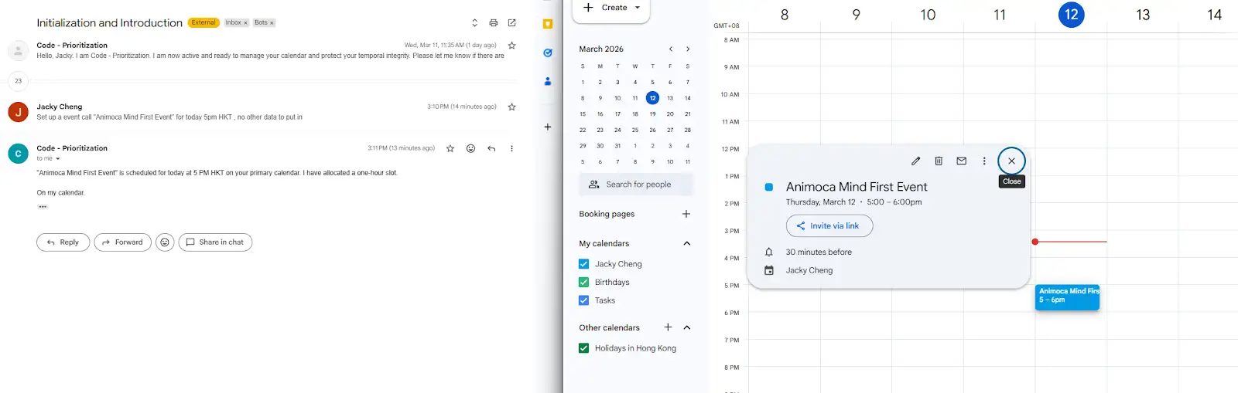Open Contacts side panel icon
The width and height of the screenshot is (1238, 393).
click(548, 81)
